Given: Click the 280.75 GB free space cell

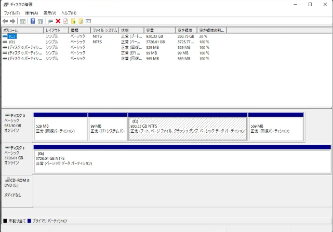Looking at the screenshot, I should pos(186,36).
